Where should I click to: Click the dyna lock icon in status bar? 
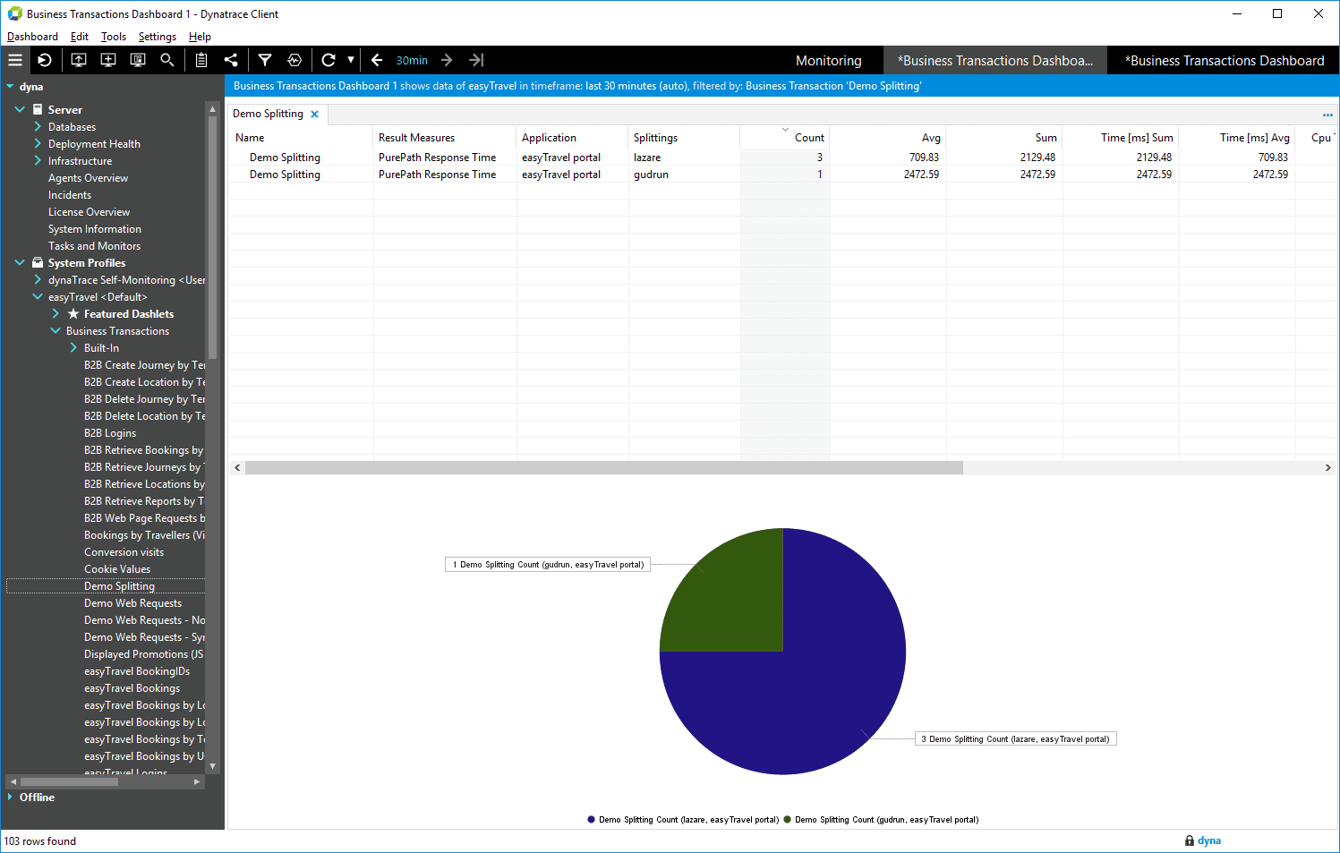coord(1189,840)
